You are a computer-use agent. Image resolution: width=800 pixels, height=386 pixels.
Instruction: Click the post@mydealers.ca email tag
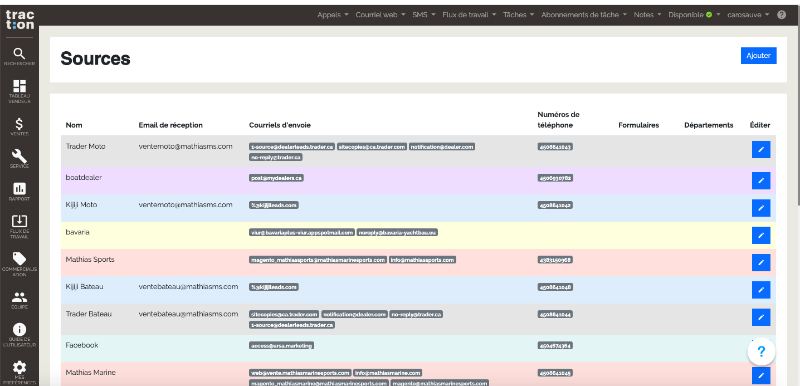point(276,178)
